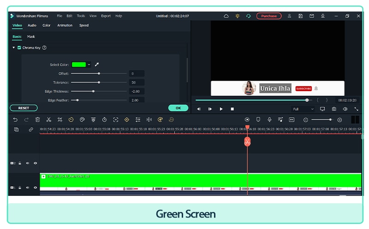Click the green Select Color swatch
The height and width of the screenshot is (229, 369).
79,64
